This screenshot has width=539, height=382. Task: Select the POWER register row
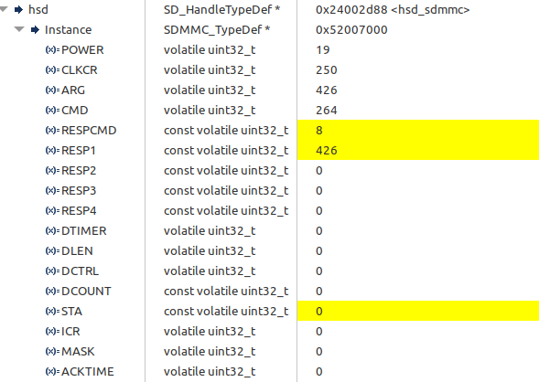[x=269, y=49]
